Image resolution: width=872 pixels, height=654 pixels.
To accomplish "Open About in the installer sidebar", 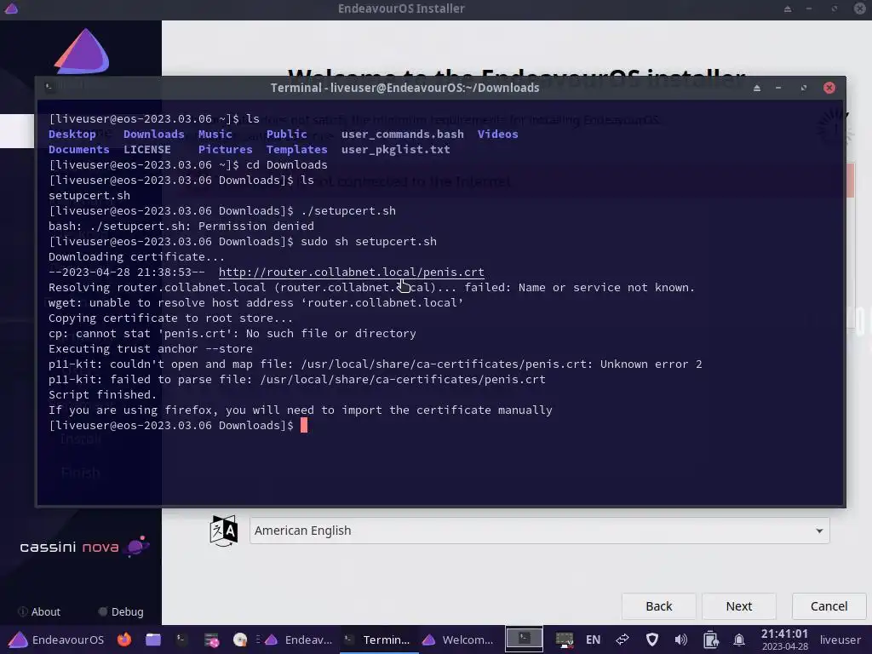I will pyautogui.click(x=39, y=611).
